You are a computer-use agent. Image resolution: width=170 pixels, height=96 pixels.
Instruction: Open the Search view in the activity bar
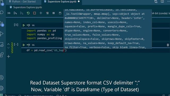click(2, 13)
